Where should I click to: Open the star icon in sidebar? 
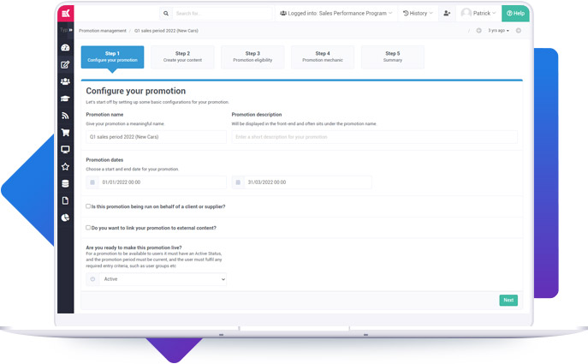65,166
